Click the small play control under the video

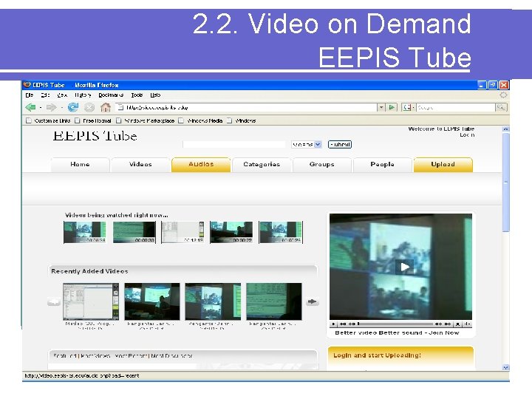click(x=333, y=324)
